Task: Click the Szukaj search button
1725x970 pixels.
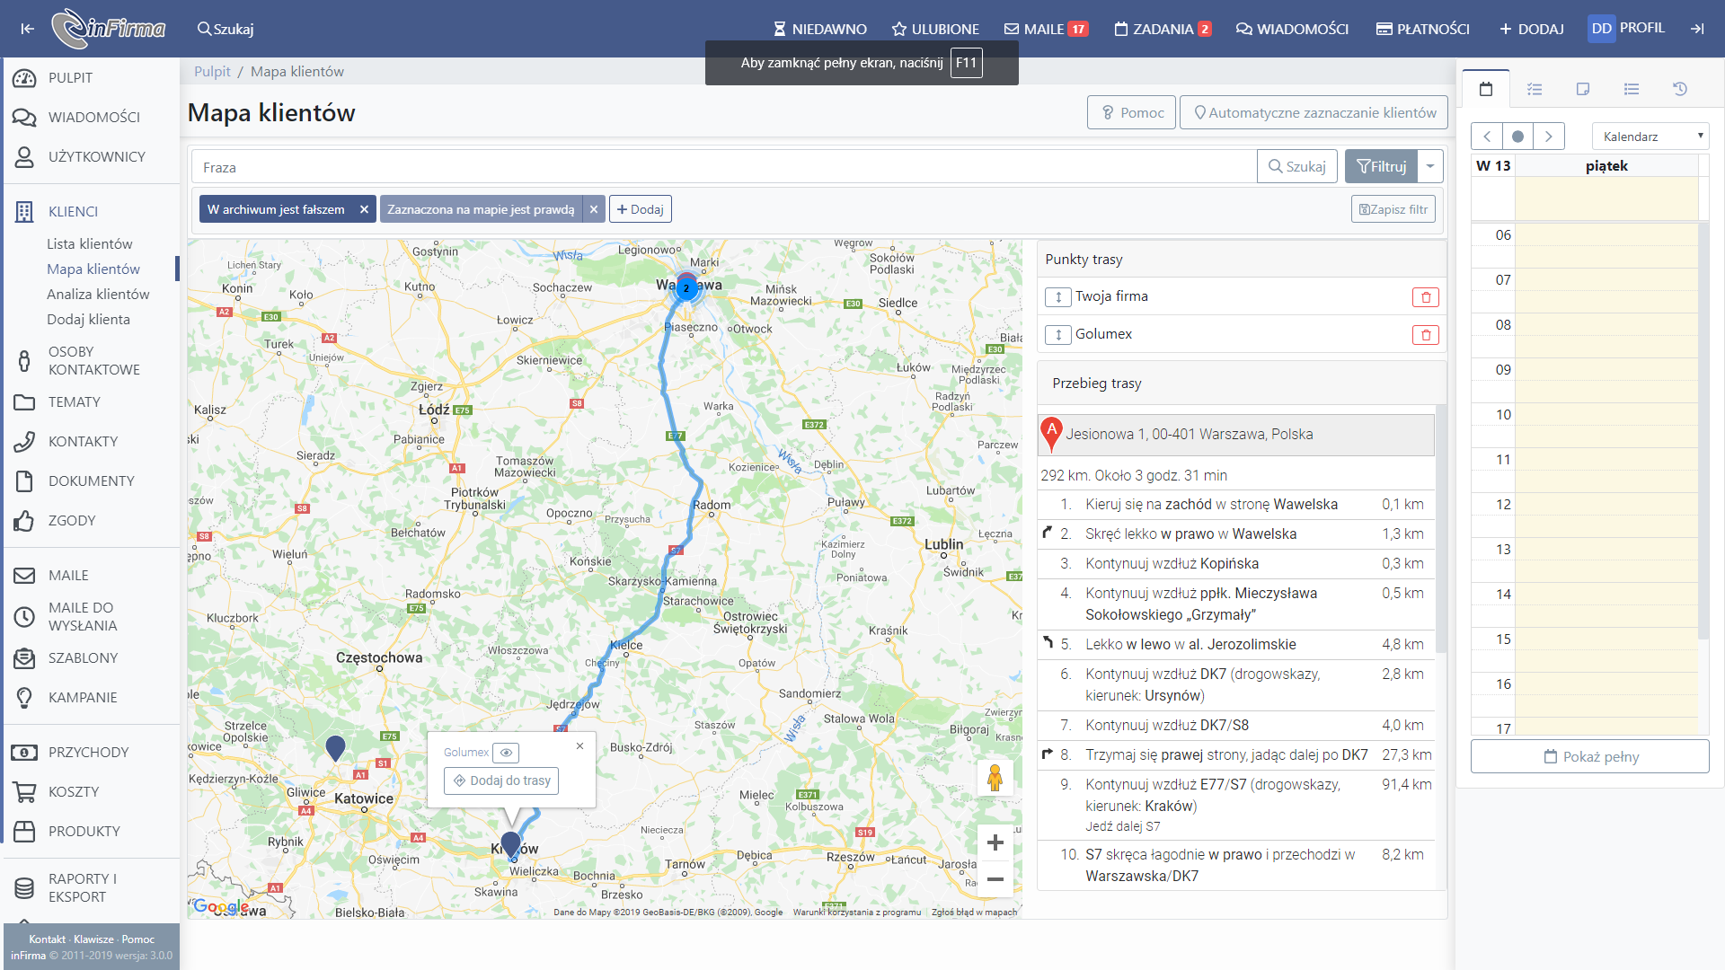Action: (x=1297, y=167)
